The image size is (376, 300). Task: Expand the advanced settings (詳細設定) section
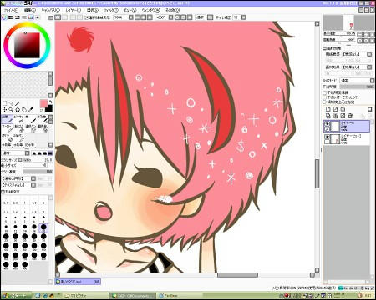(10, 192)
